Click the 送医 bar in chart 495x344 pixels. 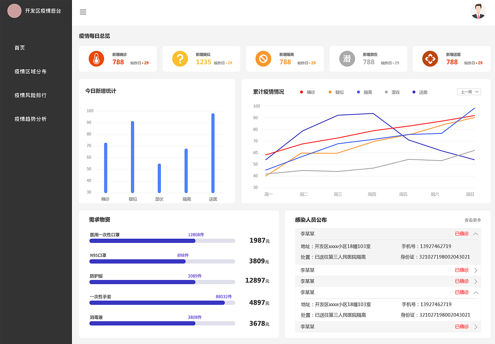(x=213, y=153)
